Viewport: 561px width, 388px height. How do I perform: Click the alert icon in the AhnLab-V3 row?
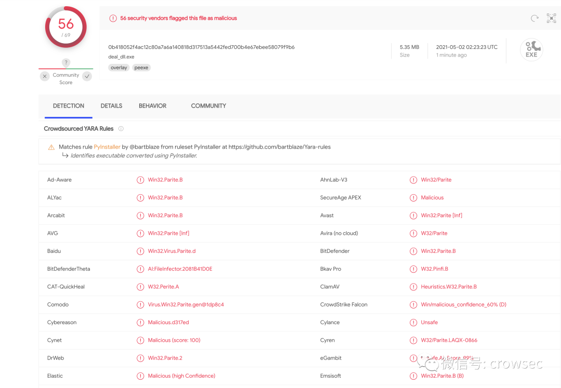tap(413, 180)
